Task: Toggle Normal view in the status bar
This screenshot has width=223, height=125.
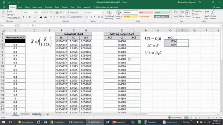Action: [x=186, y=118]
